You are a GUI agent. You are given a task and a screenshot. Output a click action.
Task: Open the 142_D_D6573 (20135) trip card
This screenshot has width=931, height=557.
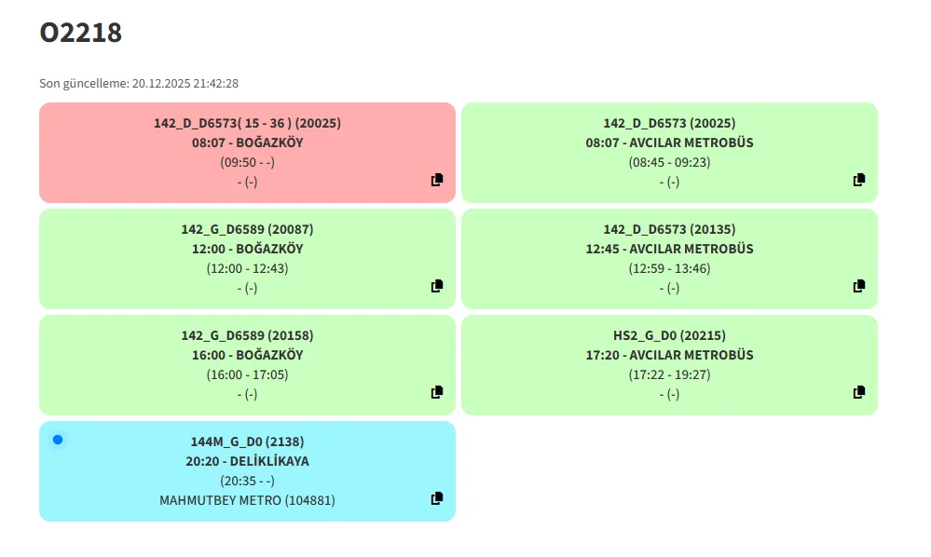point(669,229)
